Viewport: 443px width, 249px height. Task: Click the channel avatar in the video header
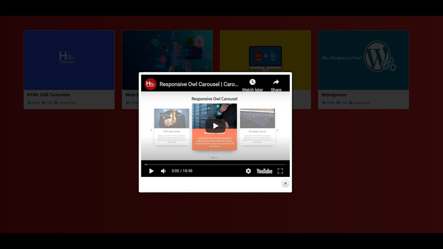click(x=151, y=84)
